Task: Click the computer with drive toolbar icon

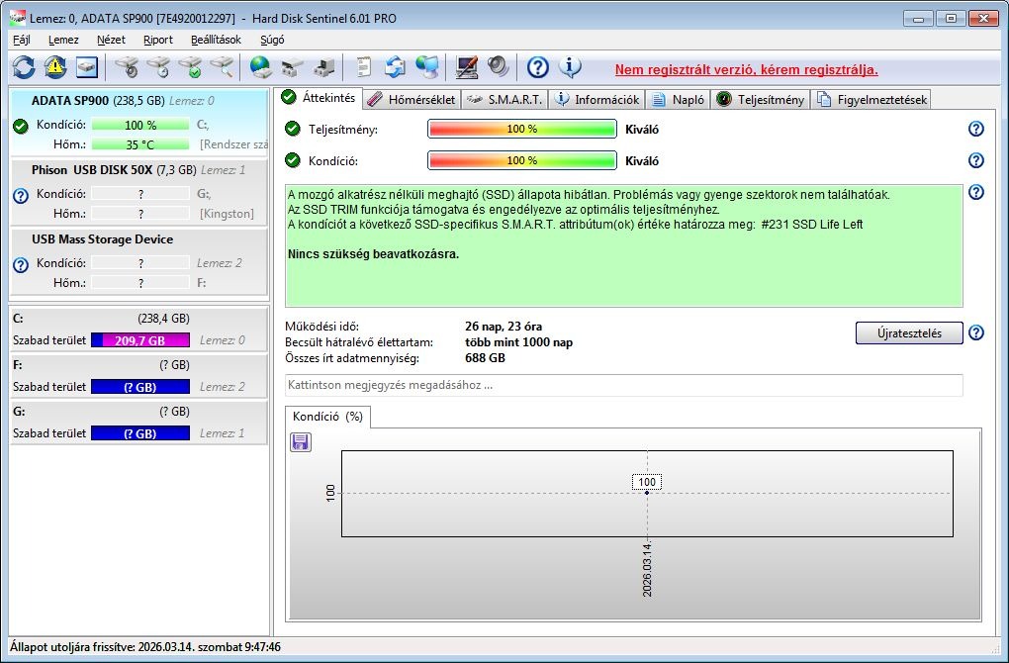Action: 323,67
